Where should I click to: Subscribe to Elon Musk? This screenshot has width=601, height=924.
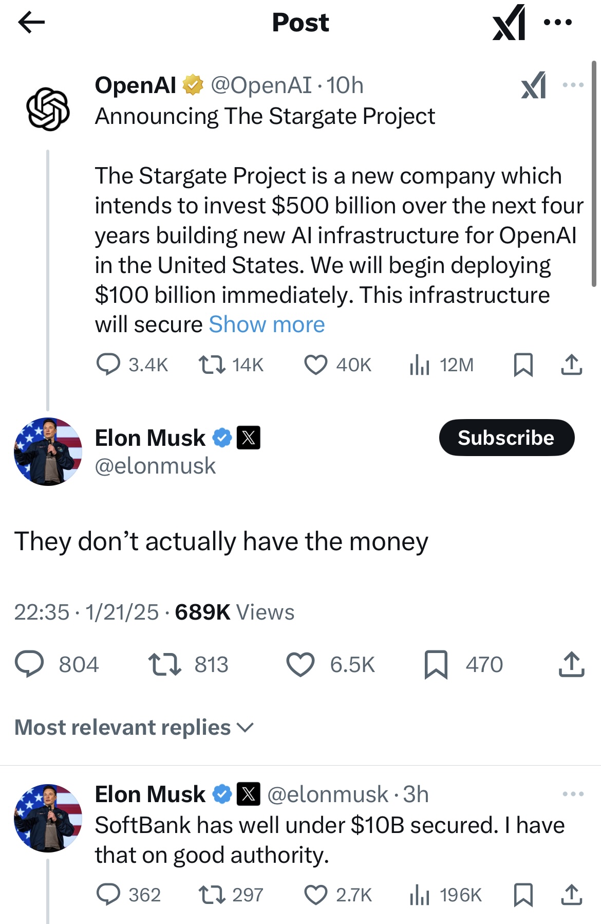click(x=506, y=438)
